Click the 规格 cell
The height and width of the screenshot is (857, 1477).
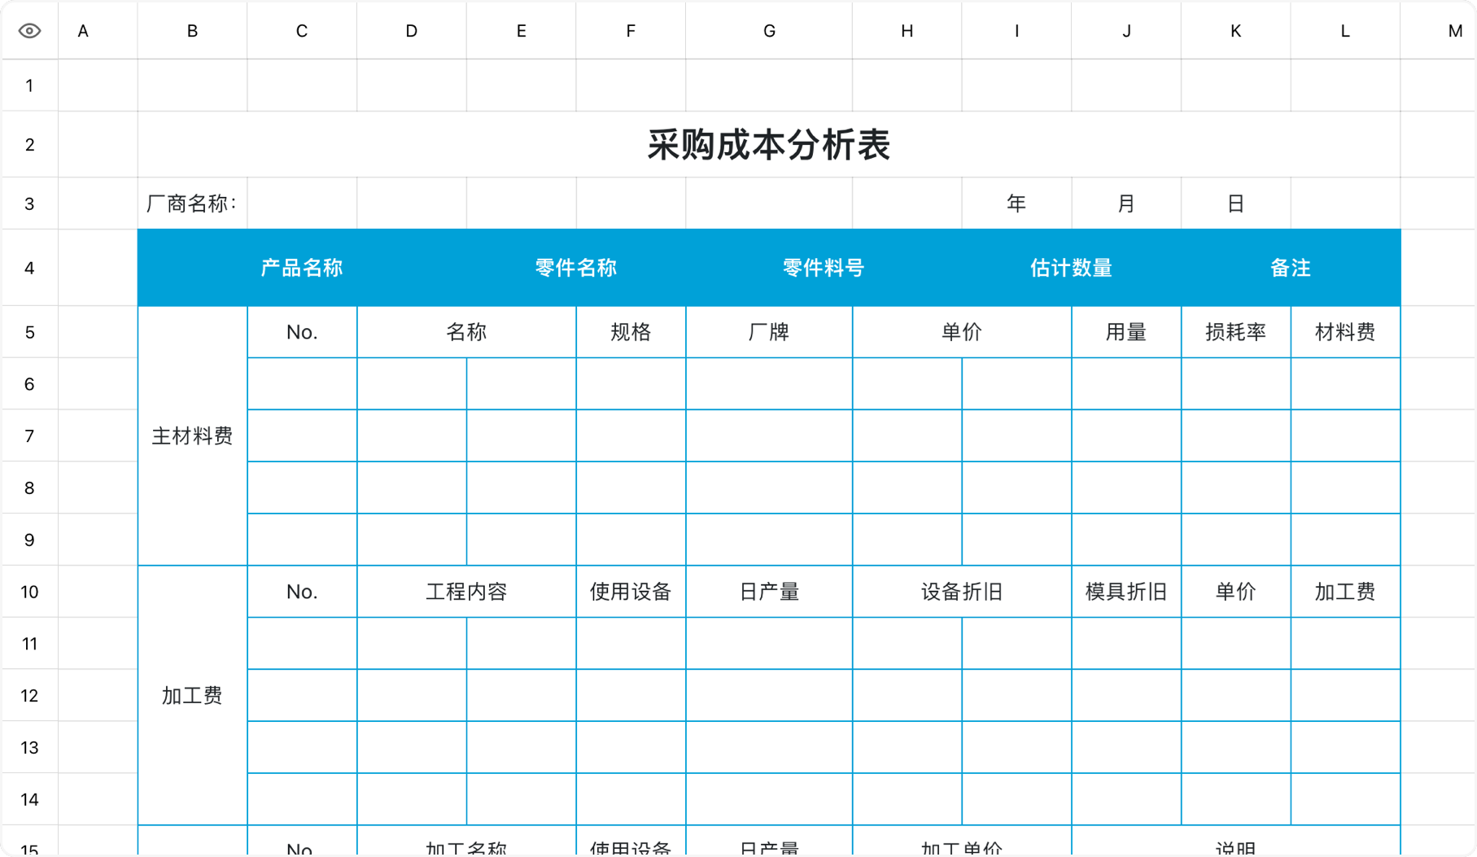click(x=631, y=332)
